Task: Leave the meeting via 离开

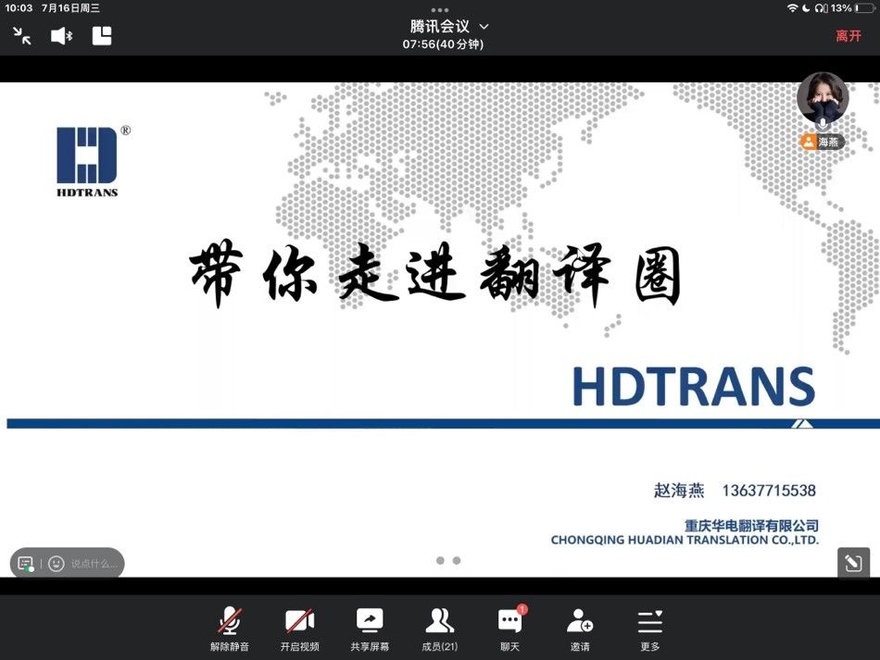Action: [x=849, y=34]
